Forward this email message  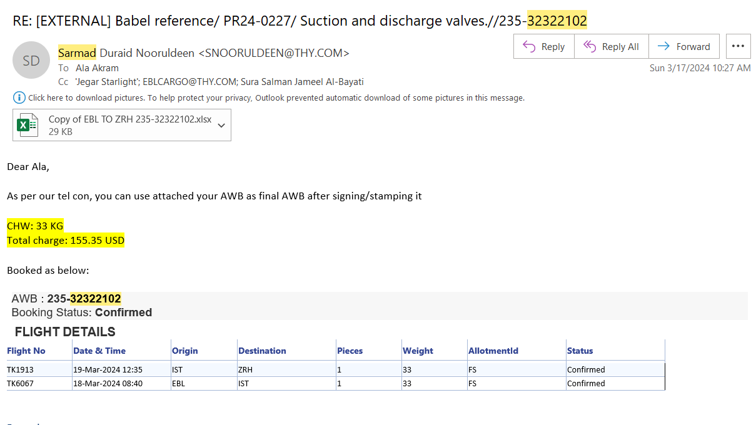(684, 46)
